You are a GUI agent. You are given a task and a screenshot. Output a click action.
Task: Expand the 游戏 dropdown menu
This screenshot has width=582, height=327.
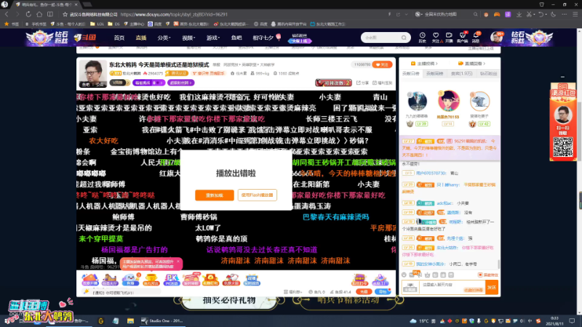point(213,38)
